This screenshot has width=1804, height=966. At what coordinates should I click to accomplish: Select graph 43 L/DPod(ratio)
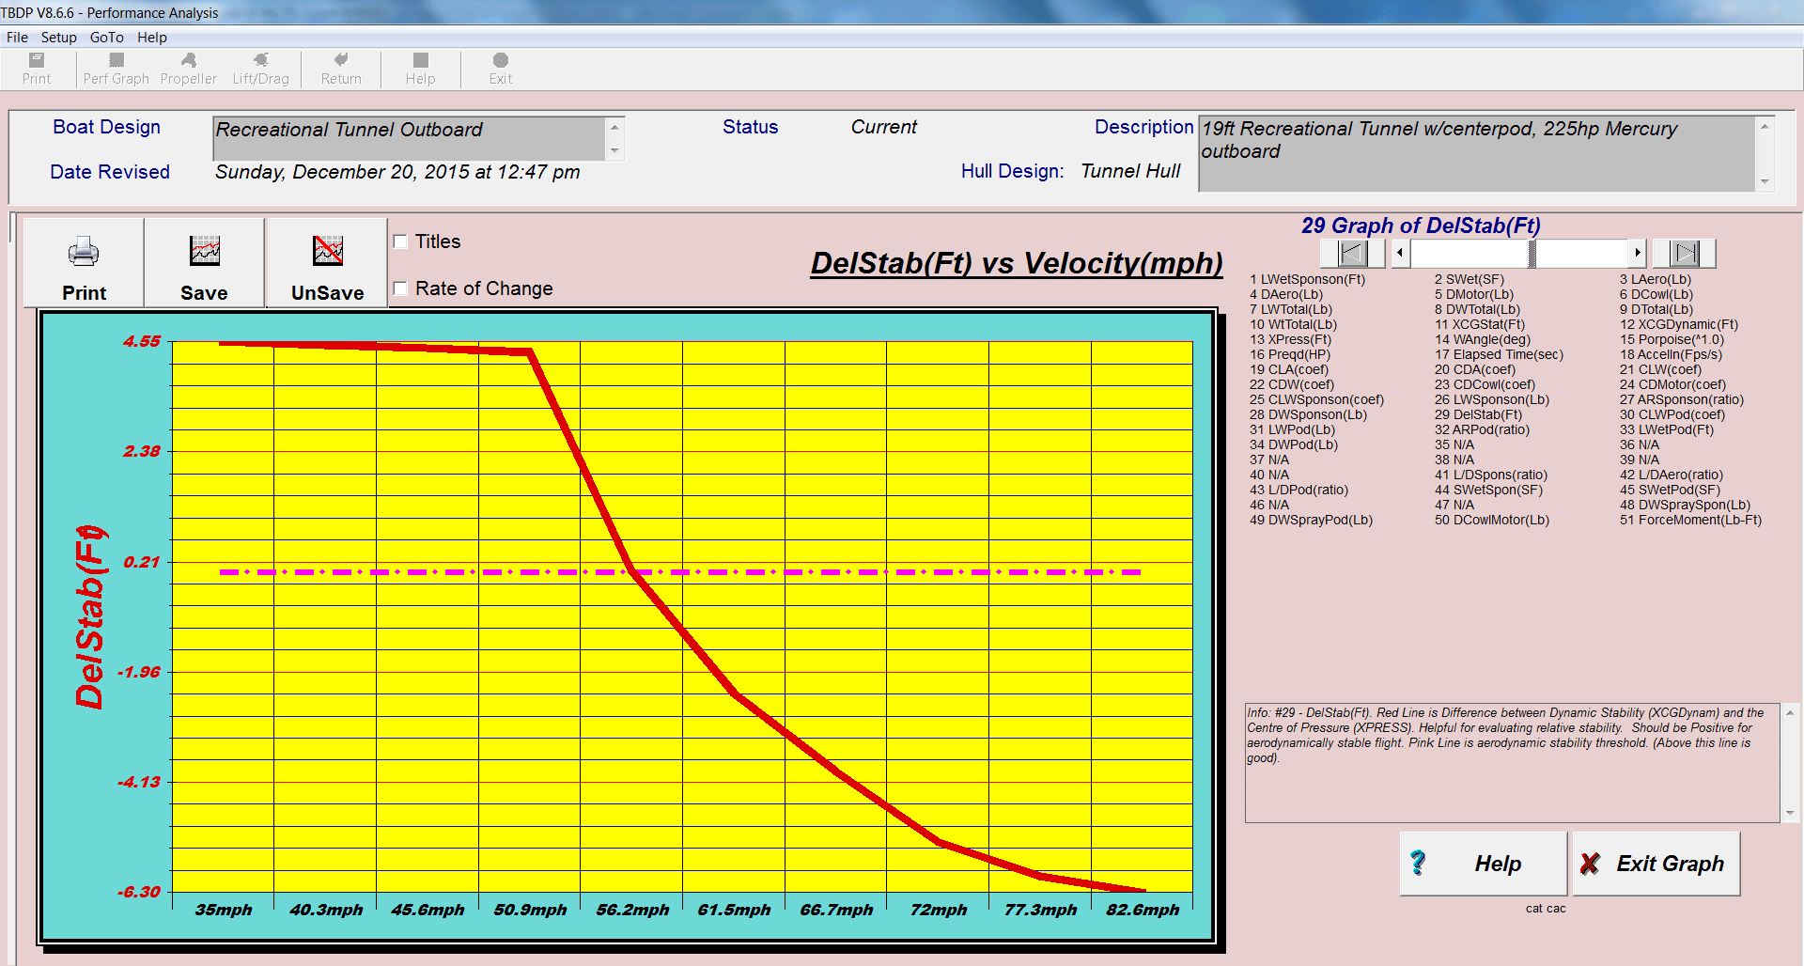[x=1299, y=490]
